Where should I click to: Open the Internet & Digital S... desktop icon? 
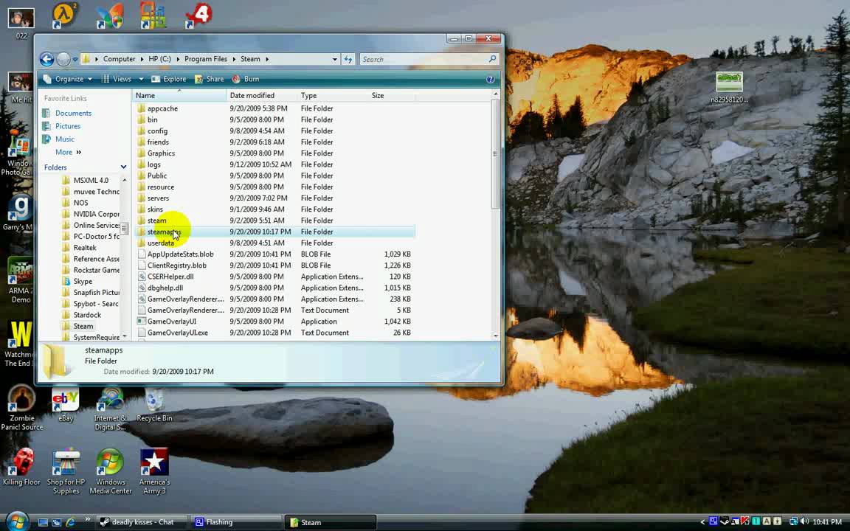(110, 409)
